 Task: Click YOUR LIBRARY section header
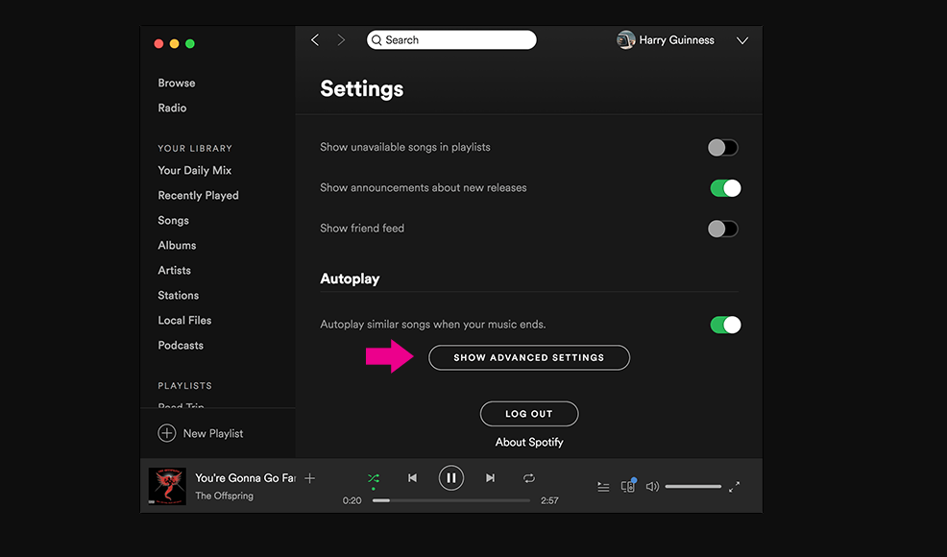point(195,148)
